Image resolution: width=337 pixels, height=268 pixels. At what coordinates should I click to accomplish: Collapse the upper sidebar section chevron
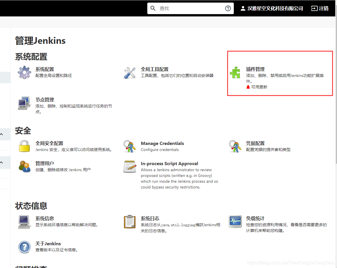click(x=1, y=134)
